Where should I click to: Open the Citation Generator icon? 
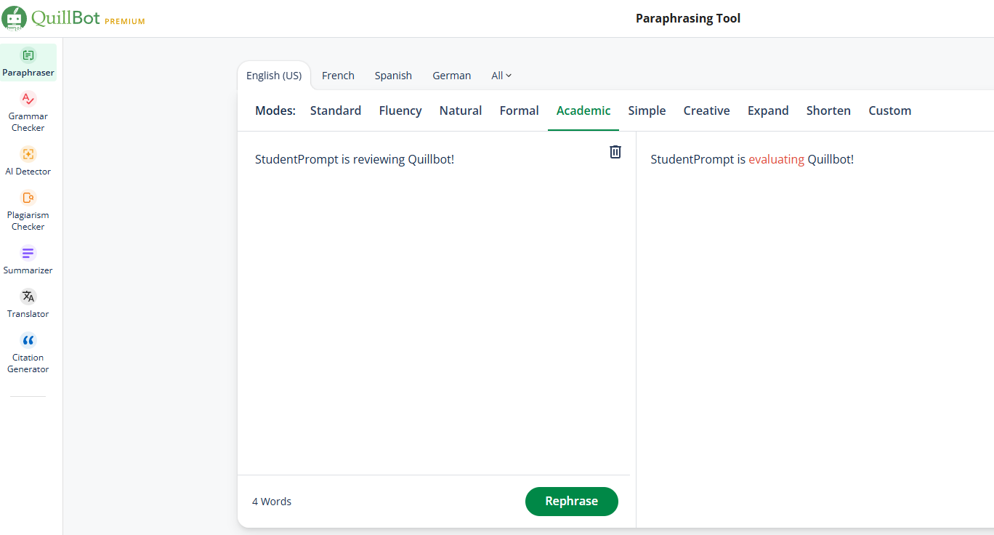[x=28, y=340]
